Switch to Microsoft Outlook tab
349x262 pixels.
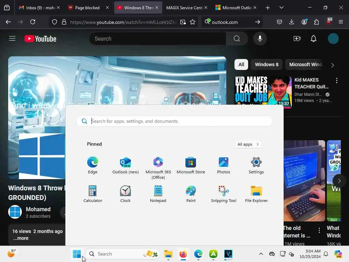coord(236,8)
